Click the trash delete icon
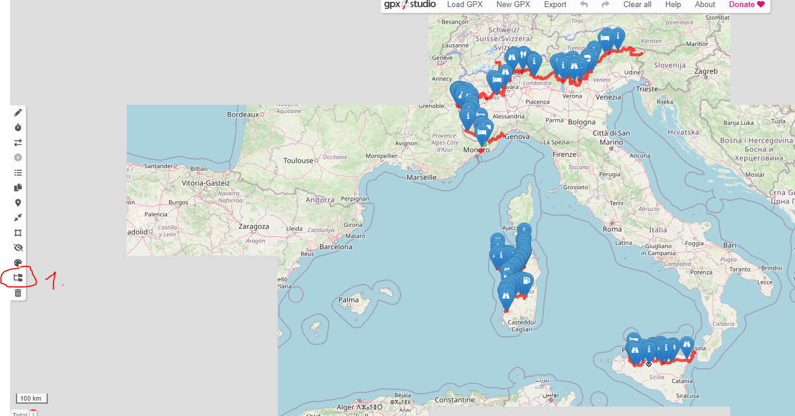This screenshot has height=416, width=795. coord(18,293)
